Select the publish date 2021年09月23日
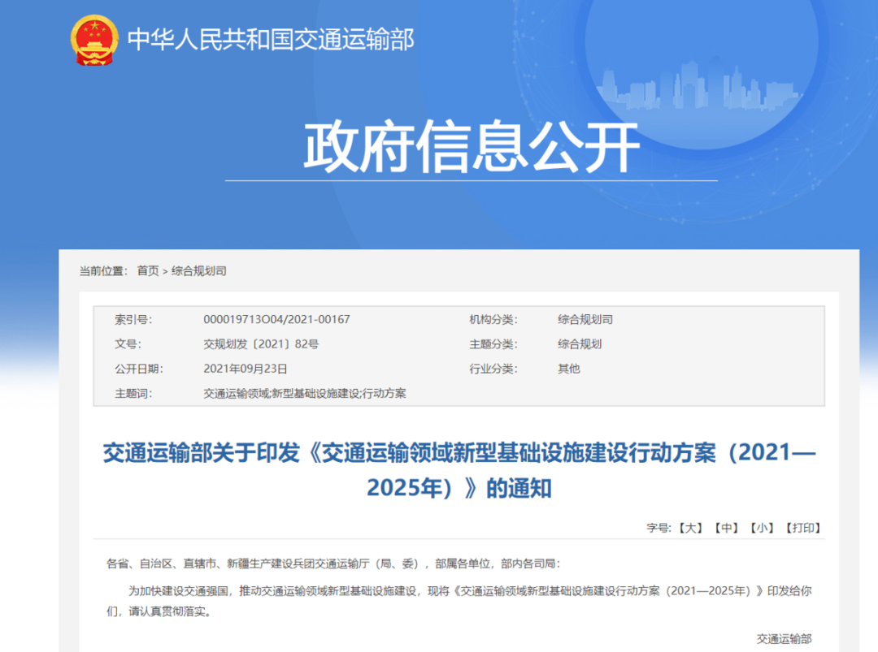The image size is (878, 652). pos(246,369)
